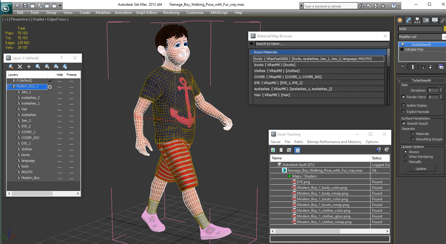The image size is (446, 244).
Task: Click Remove Modifier from stack icon
Action: point(430,67)
